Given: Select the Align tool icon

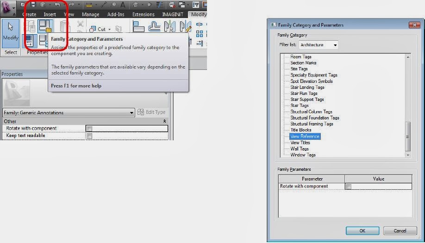Looking at the screenshot, I should pos(138,26).
